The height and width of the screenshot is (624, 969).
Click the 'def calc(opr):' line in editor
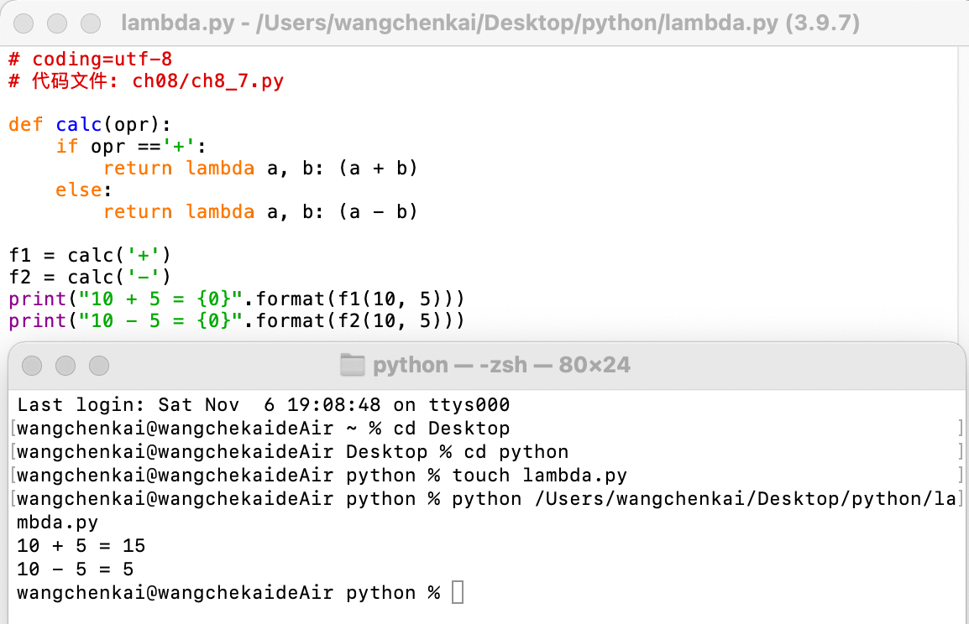click(90, 125)
